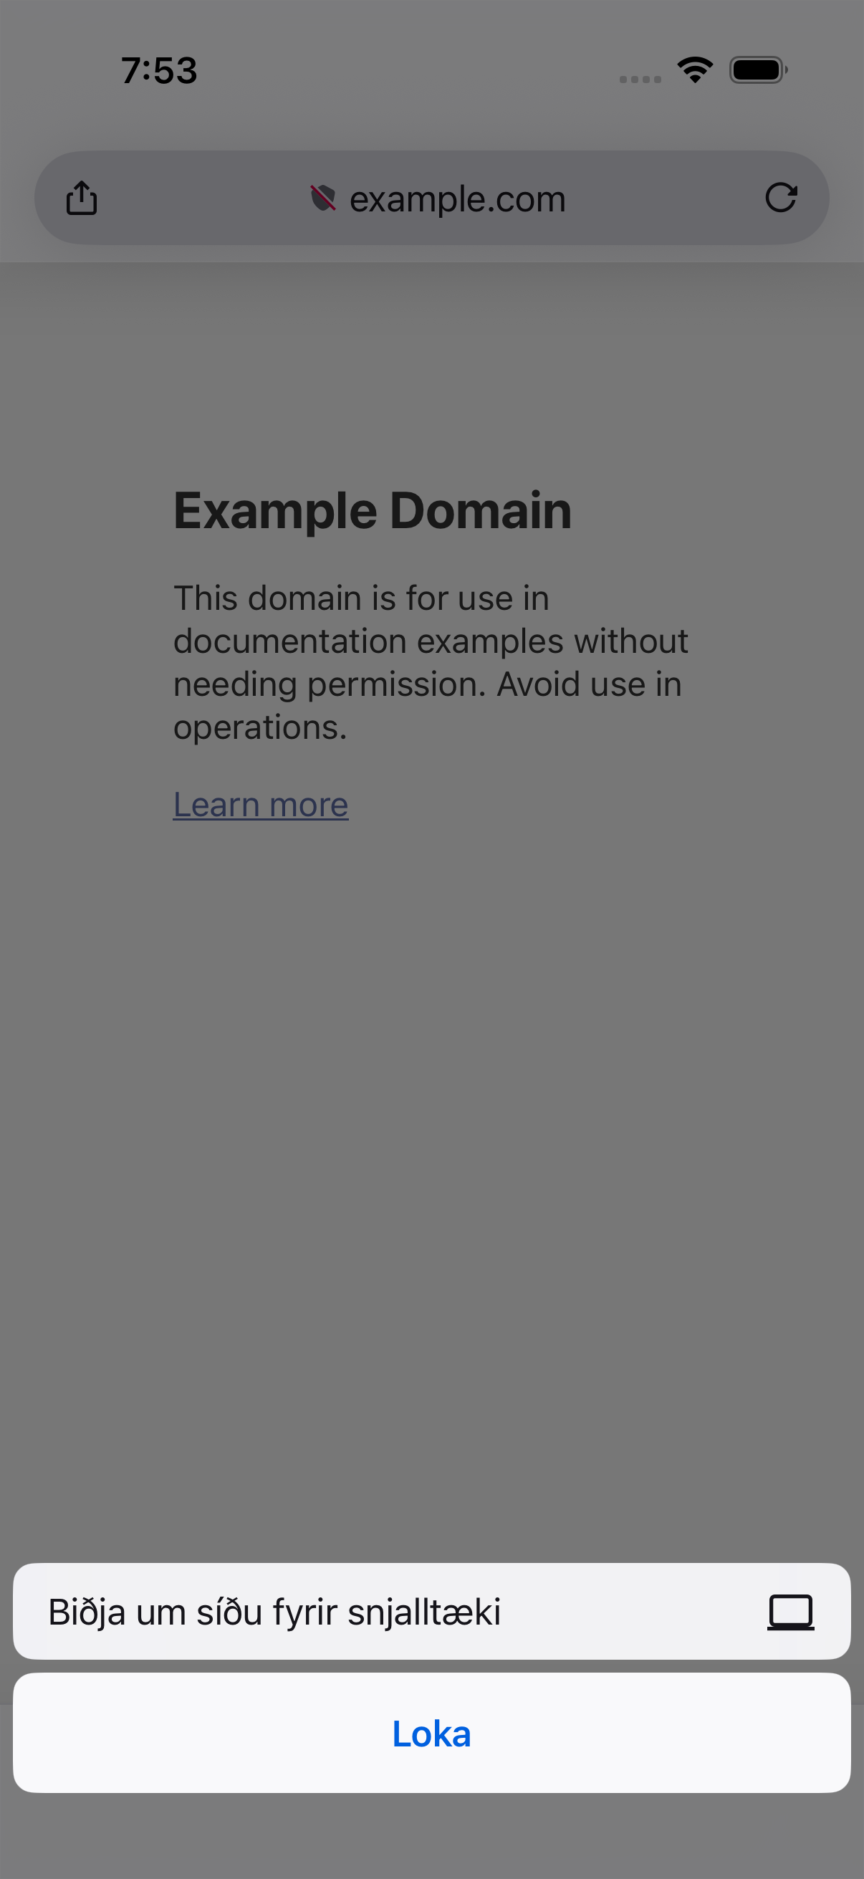Open the Learn more link
864x1879 pixels.
[x=260, y=805]
